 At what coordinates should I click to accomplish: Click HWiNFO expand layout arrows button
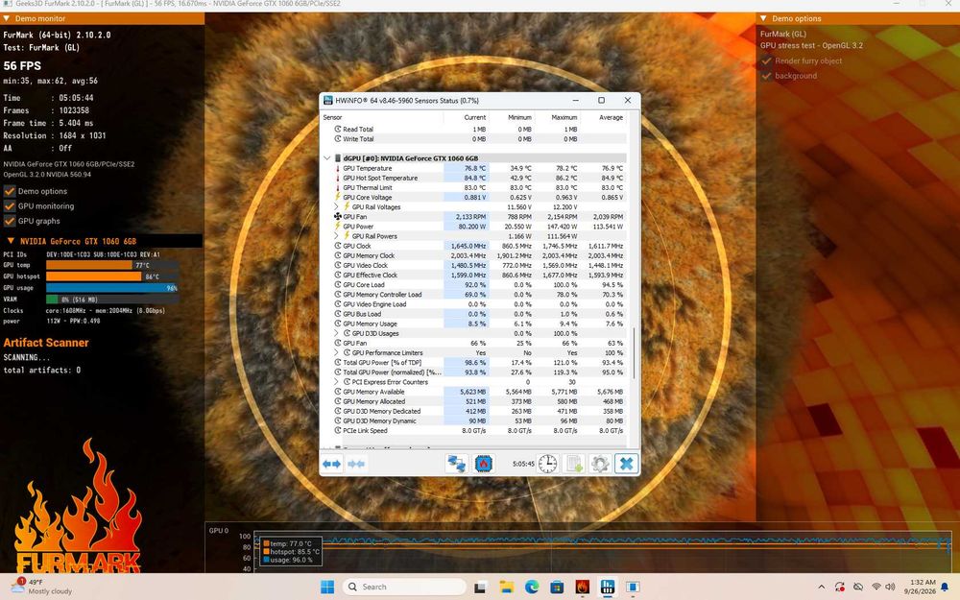[x=331, y=464]
